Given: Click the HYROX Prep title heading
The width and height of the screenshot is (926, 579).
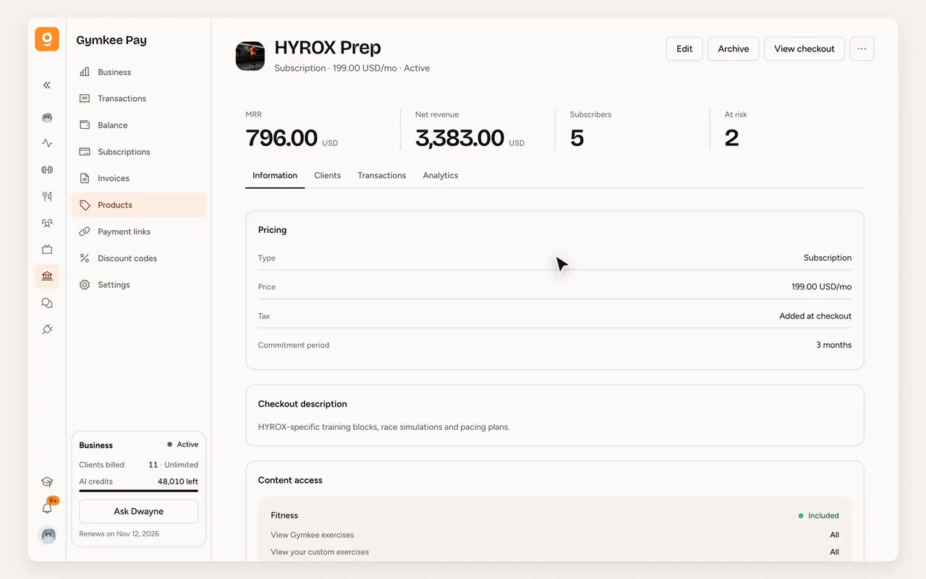Looking at the screenshot, I should 328,48.
